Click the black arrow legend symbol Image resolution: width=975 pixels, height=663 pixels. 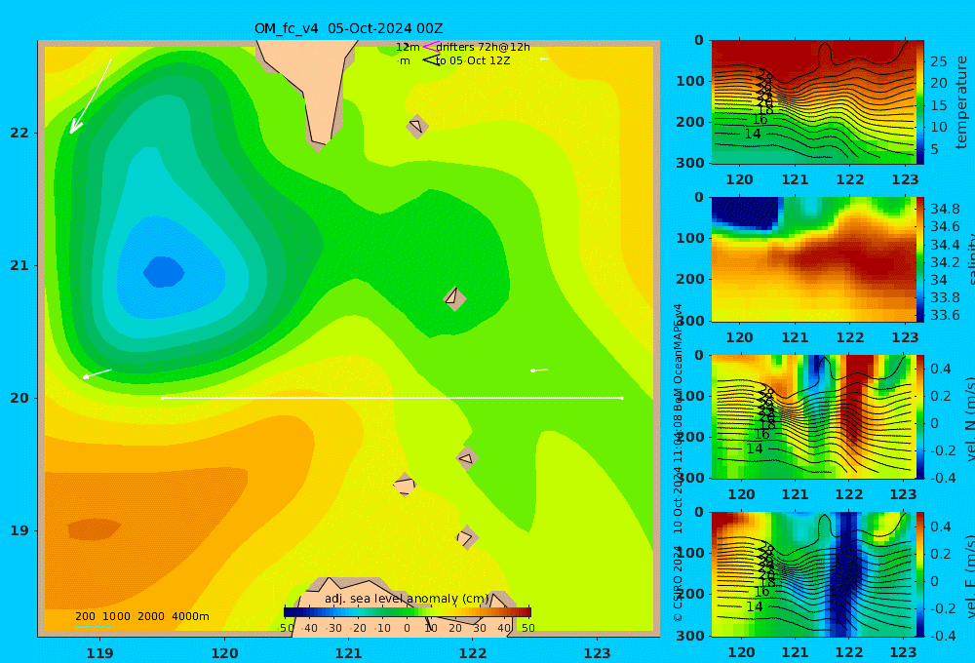tap(431, 59)
